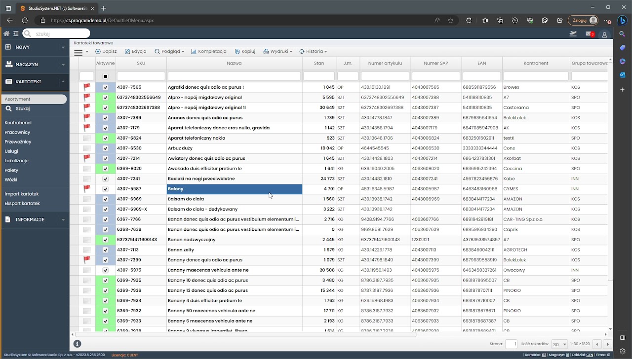Viewport: 632px width, 359px height.
Task: Click the Nazwa column filter field
Action: (x=234, y=76)
